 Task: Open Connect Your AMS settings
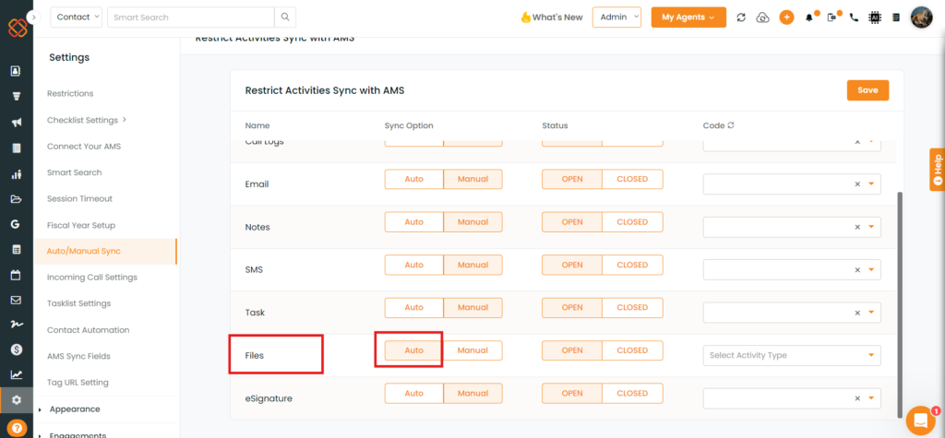tap(84, 147)
